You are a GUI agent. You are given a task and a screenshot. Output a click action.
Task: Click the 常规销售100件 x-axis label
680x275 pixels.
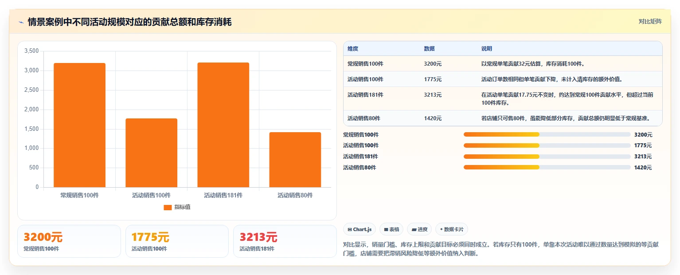80,195
